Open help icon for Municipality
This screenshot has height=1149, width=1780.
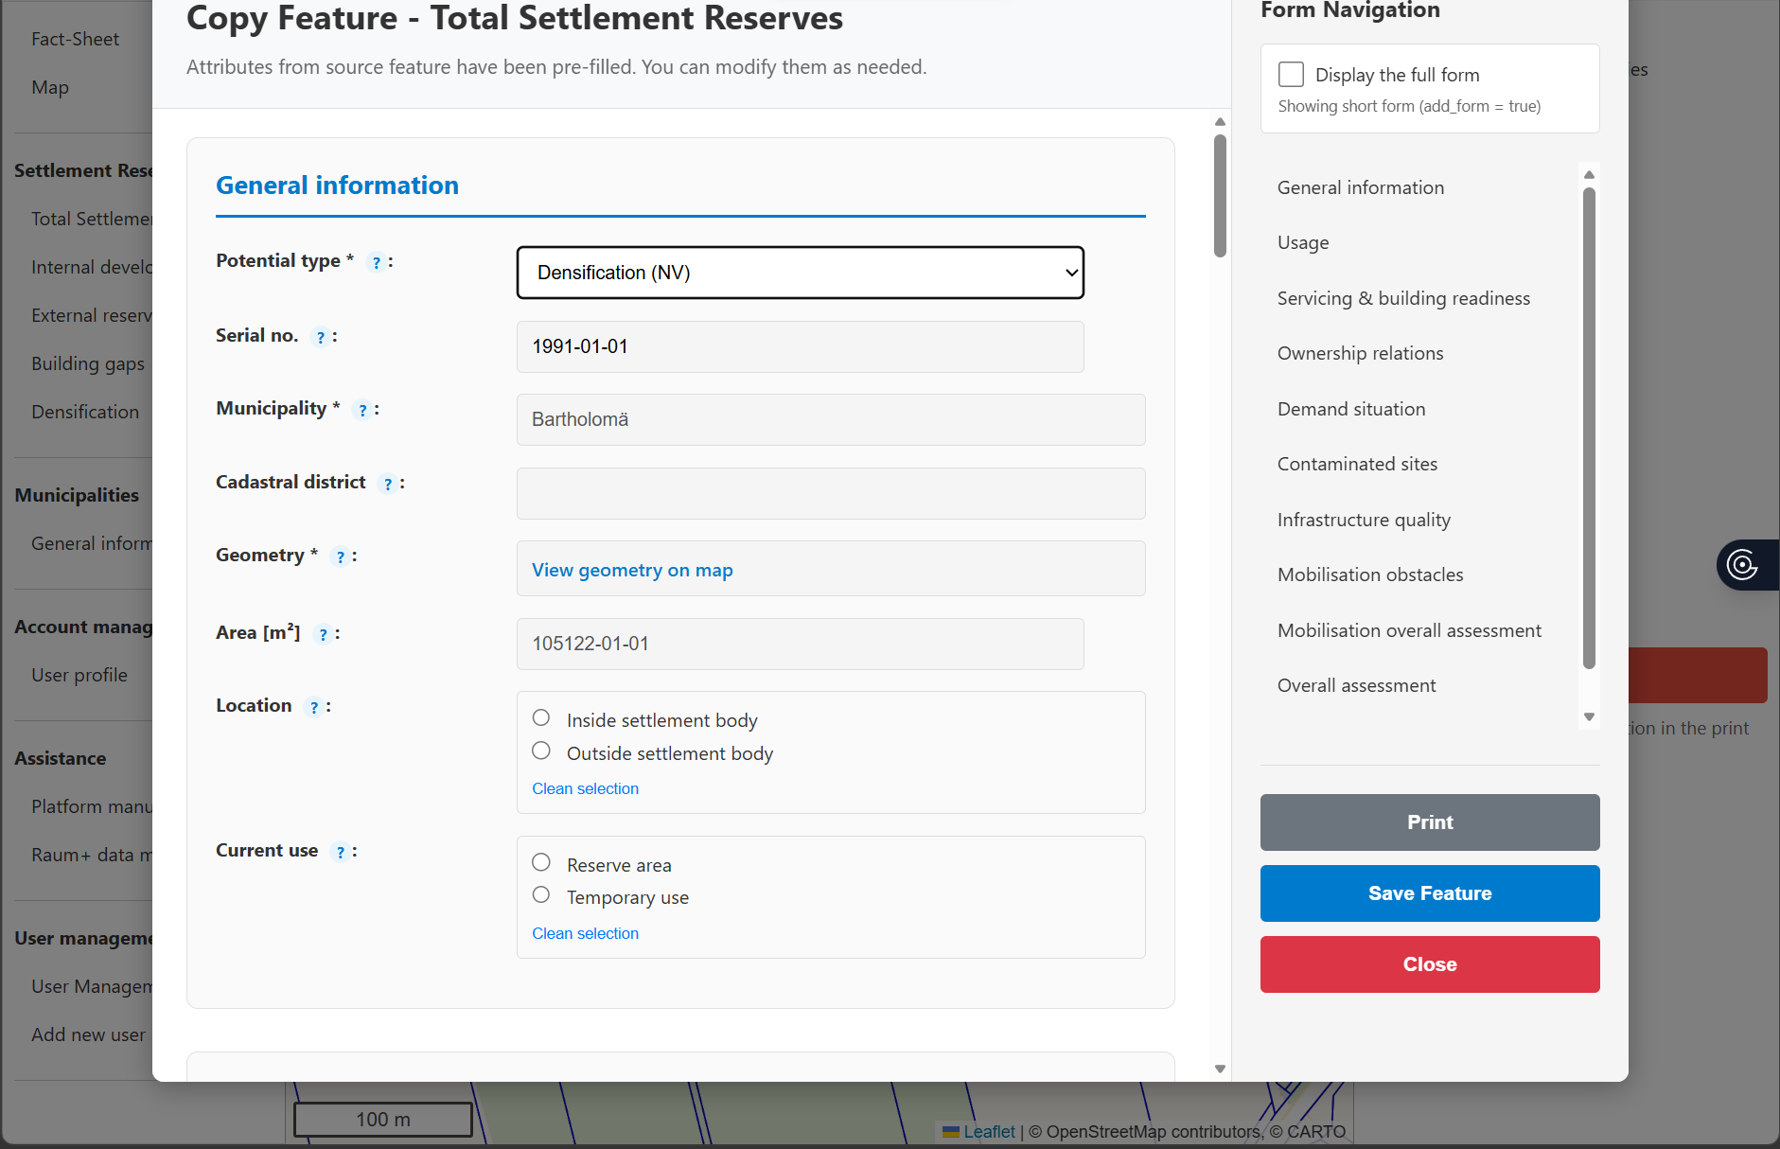(362, 410)
